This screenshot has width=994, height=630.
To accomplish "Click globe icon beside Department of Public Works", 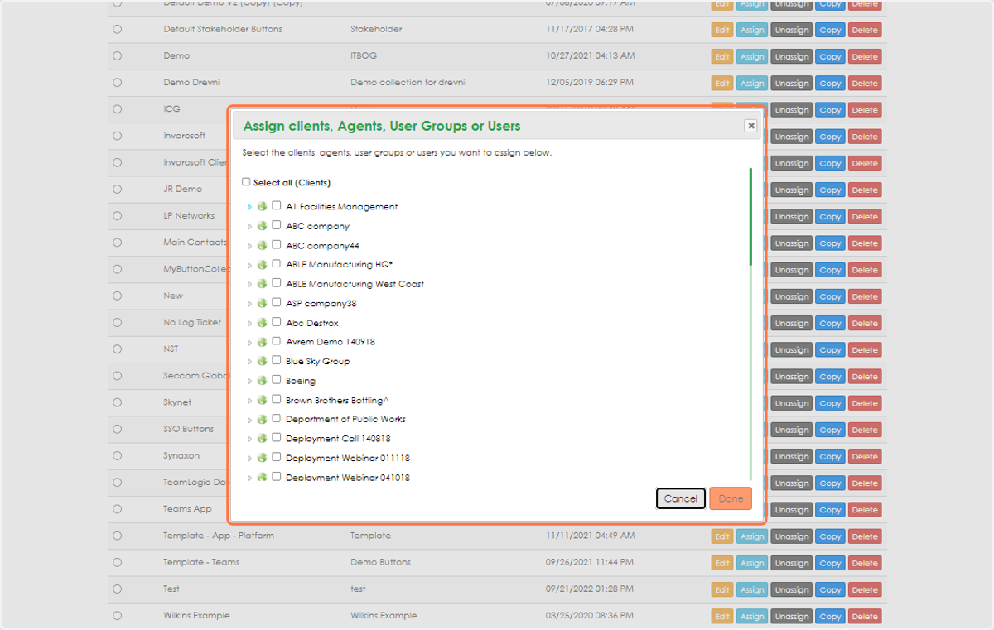I will click(263, 419).
